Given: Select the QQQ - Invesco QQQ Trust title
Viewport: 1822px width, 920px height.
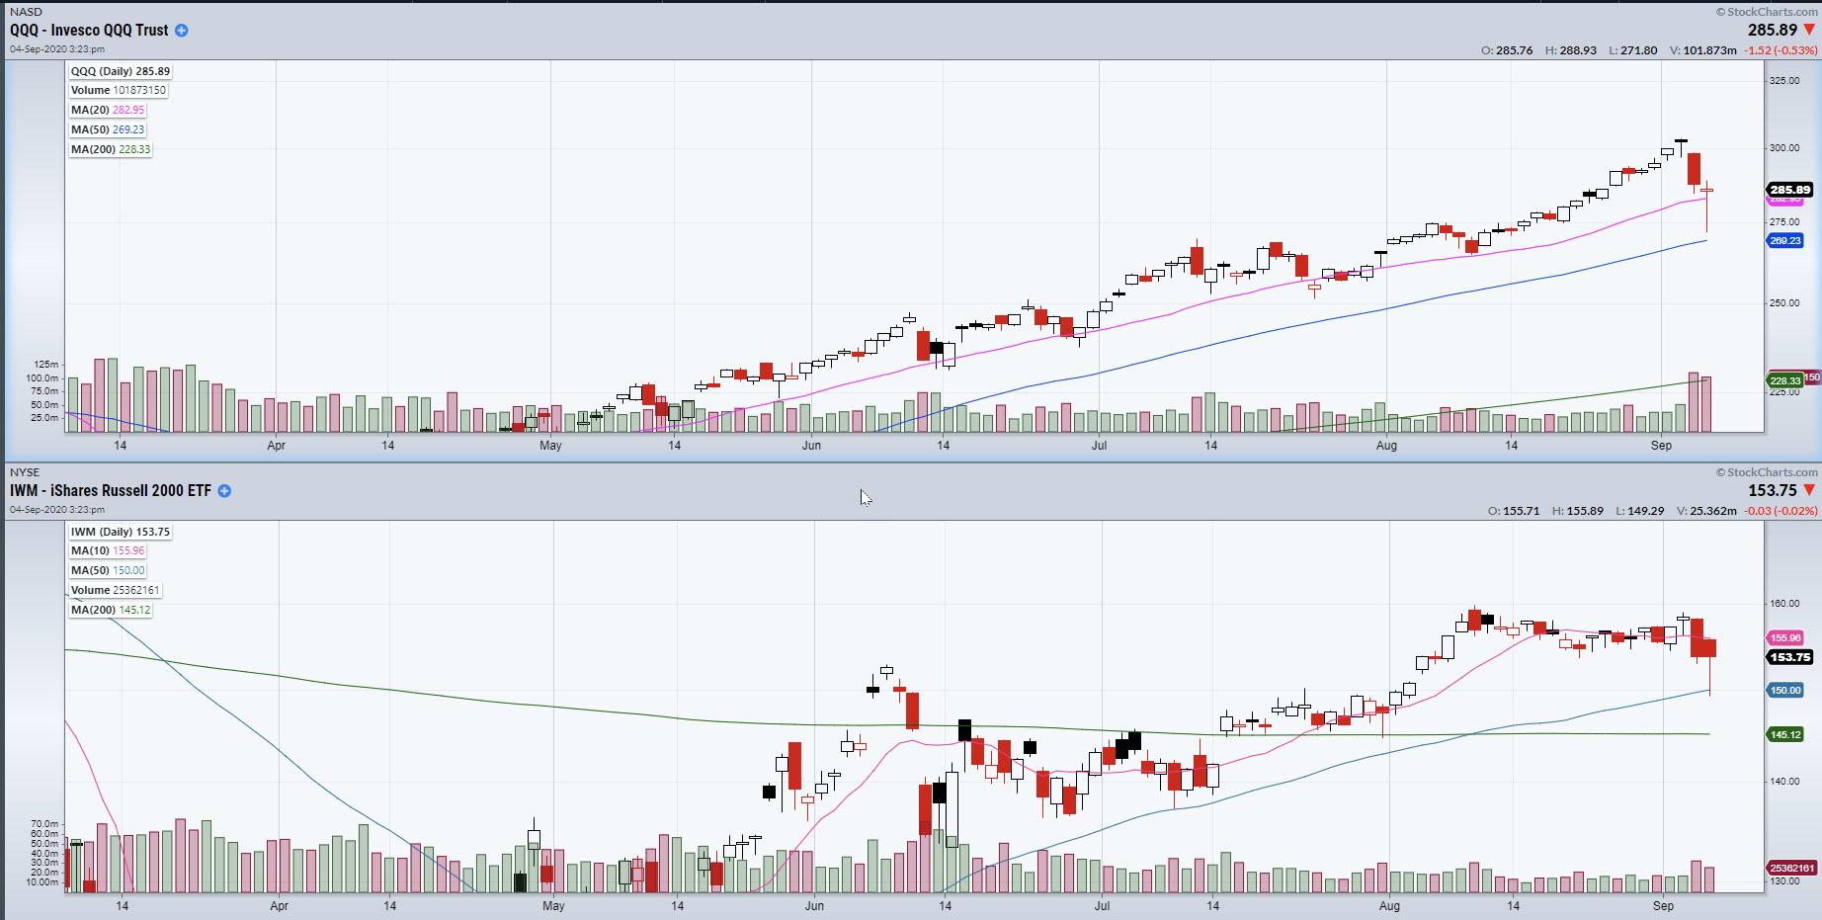Looking at the screenshot, I should pyautogui.click(x=89, y=31).
